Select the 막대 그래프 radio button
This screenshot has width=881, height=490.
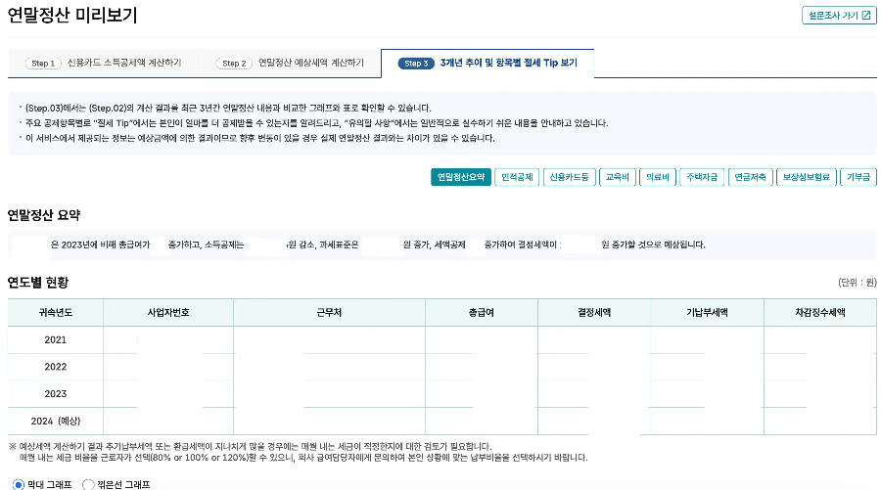[19, 484]
